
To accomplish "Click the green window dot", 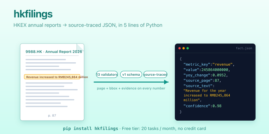I will click(x=188, y=48).
